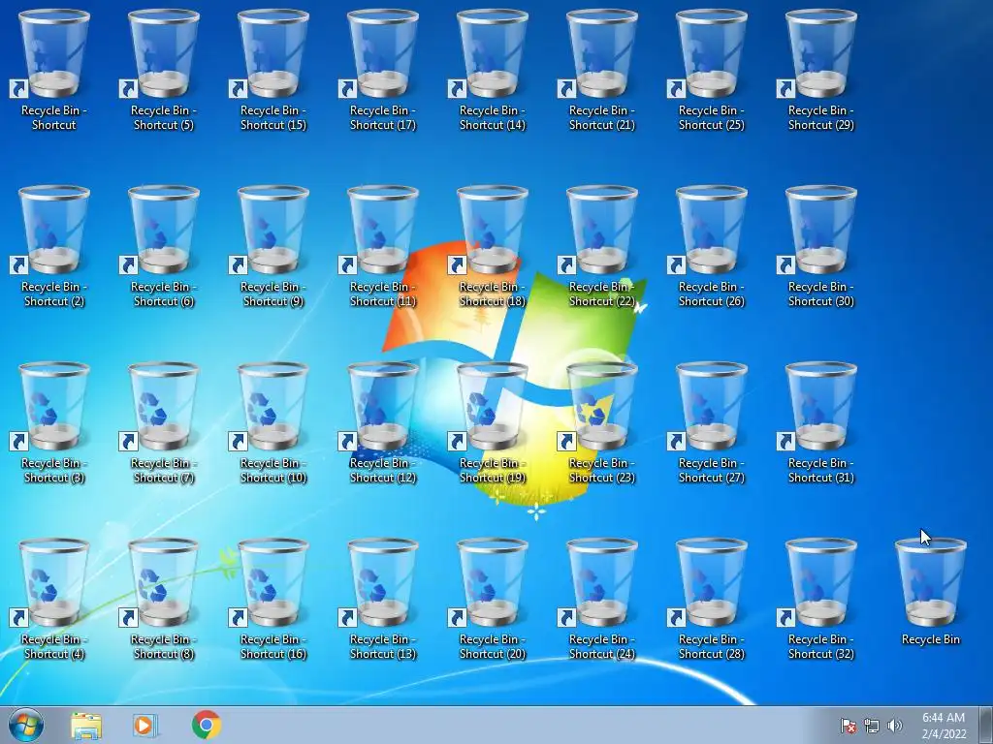Open the volume speaker icon in tray

coord(895,726)
